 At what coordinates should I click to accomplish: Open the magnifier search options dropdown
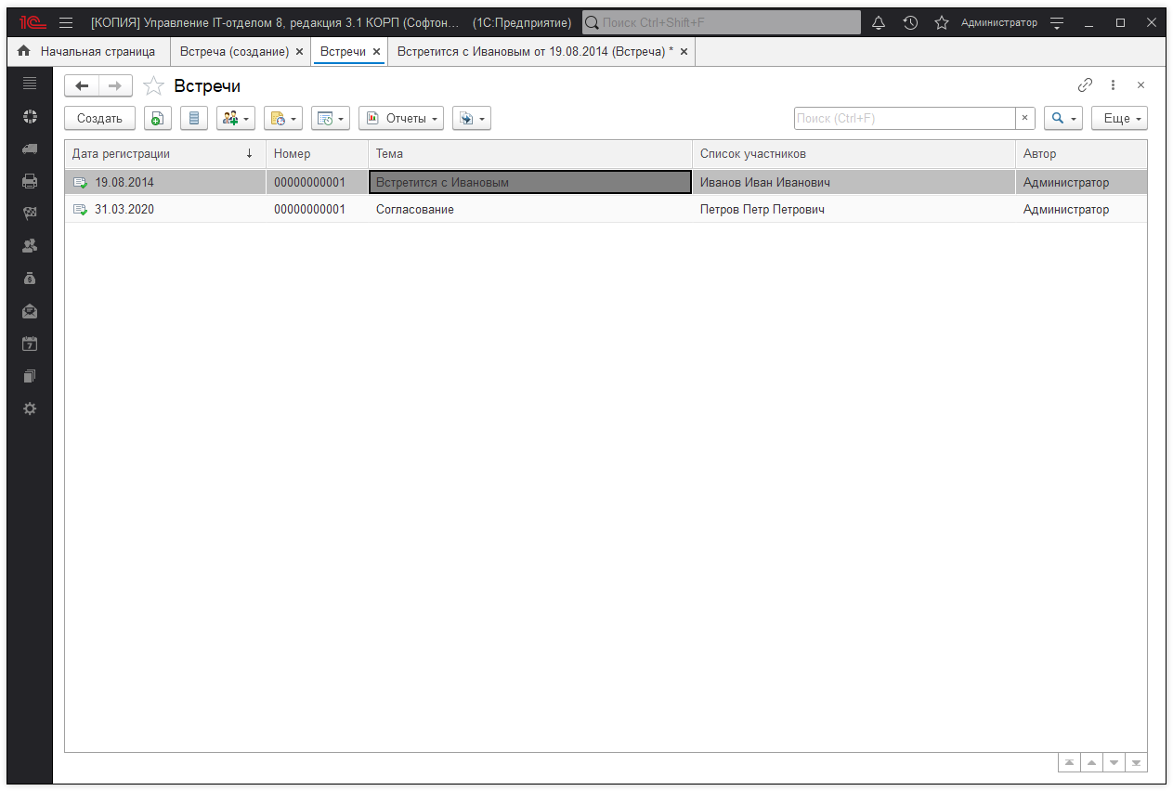coord(1063,119)
